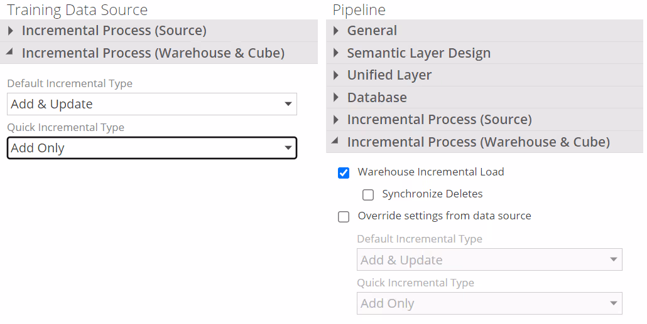The image size is (647, 324).
Task: Open the Quick Incremental Type Add Only dropdown
Action: (x=152, y=148)
